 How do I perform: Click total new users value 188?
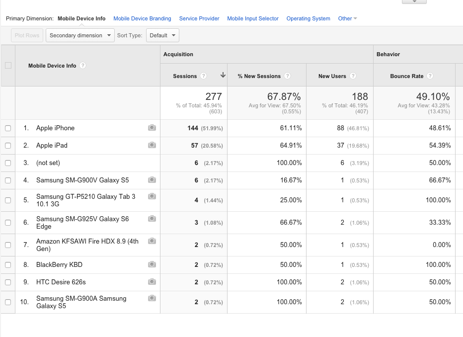360,96
